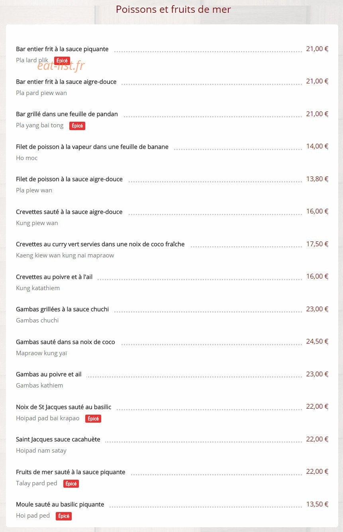343x532 pixels.
Task: Click Crevettes au curry vert noix de coco dish
Action: 100,244
